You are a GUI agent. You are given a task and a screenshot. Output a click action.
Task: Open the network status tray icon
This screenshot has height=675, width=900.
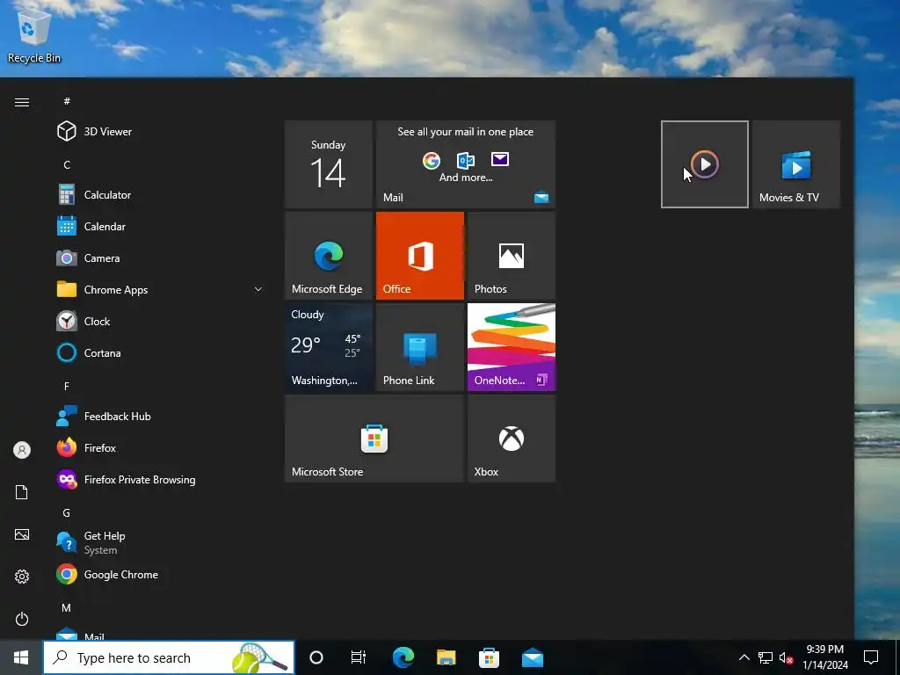(x=766, y=657)
